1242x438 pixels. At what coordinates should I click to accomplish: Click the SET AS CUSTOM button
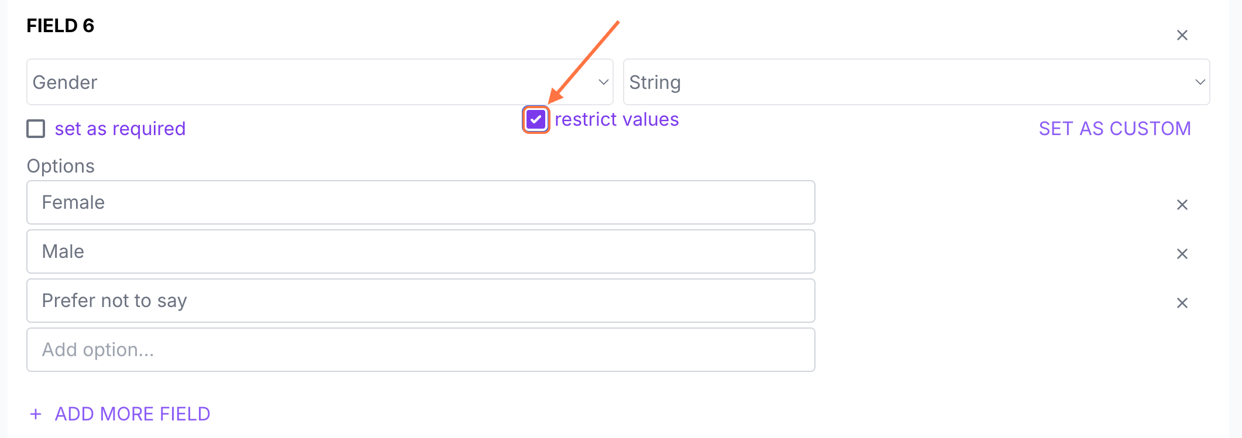[x=1114, y=129]
